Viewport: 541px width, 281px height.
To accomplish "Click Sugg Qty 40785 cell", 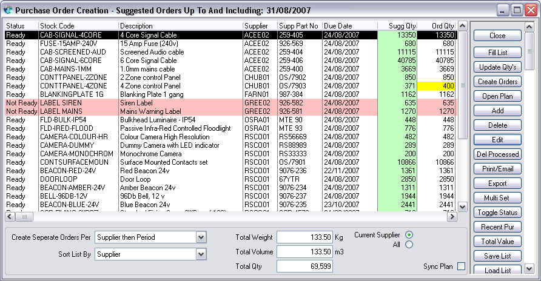I will (397, 61).
